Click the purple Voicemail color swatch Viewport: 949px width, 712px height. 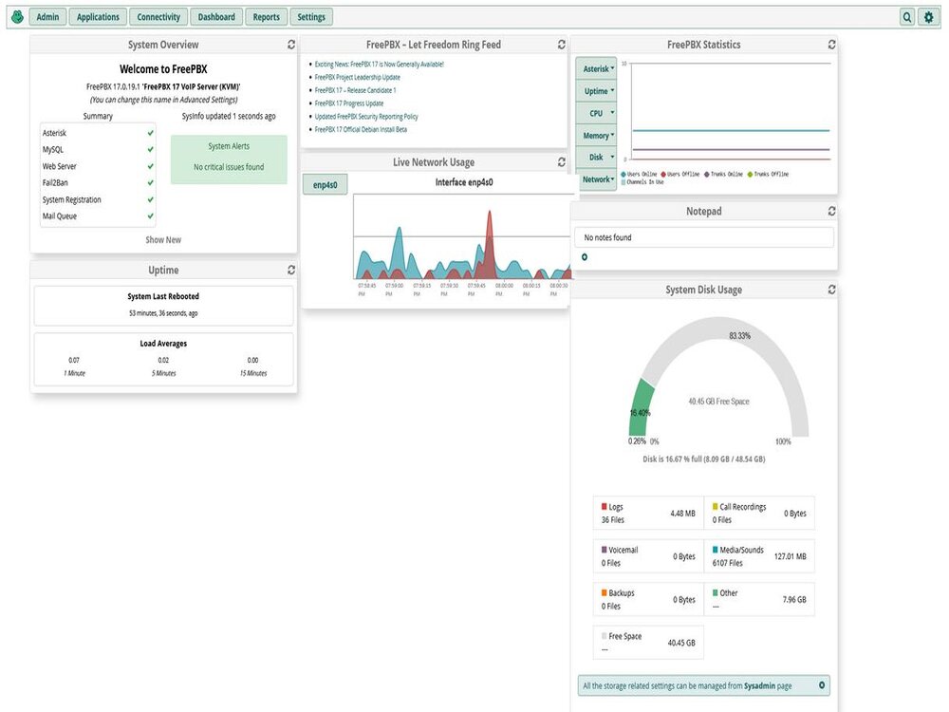tap(604, 549)
